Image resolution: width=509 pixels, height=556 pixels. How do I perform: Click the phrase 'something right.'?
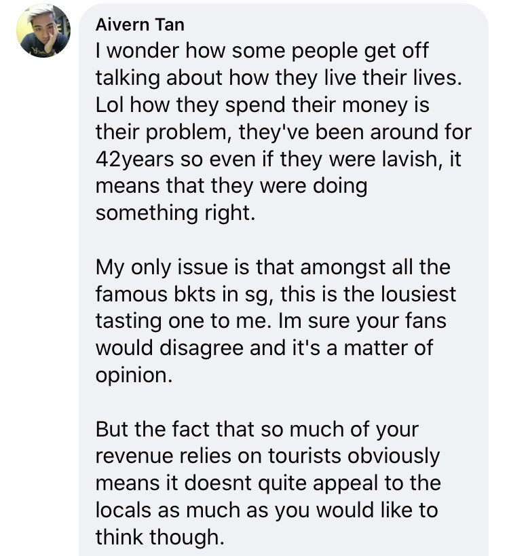click(176, 213)
